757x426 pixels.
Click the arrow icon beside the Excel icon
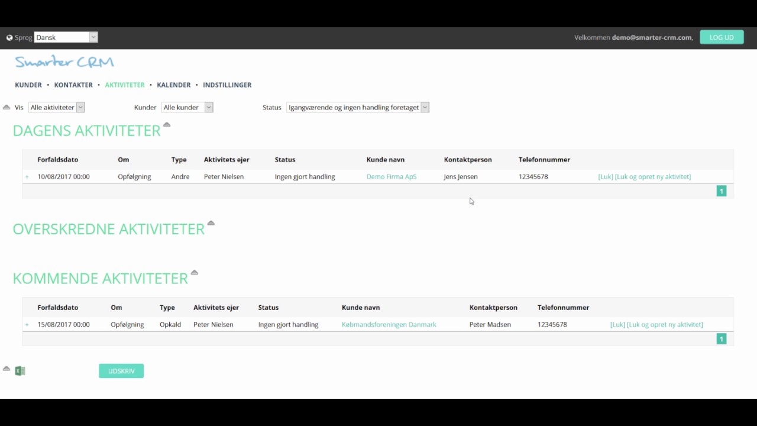pyautogui.click(x=7, y=369)
